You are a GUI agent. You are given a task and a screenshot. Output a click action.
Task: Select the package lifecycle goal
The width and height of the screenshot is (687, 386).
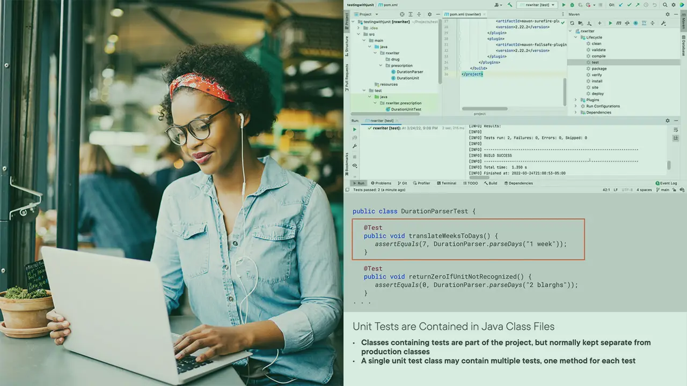[596, 69]
